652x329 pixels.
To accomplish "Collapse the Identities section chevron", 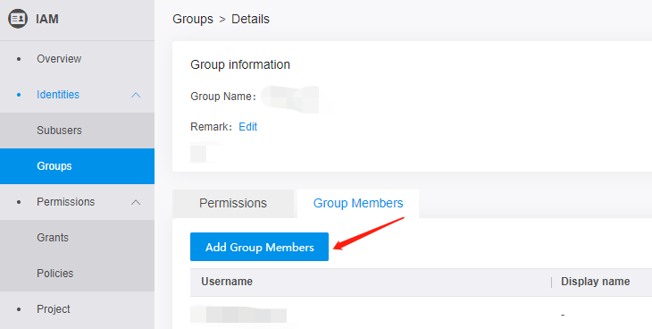I will (x=136, y=95).
